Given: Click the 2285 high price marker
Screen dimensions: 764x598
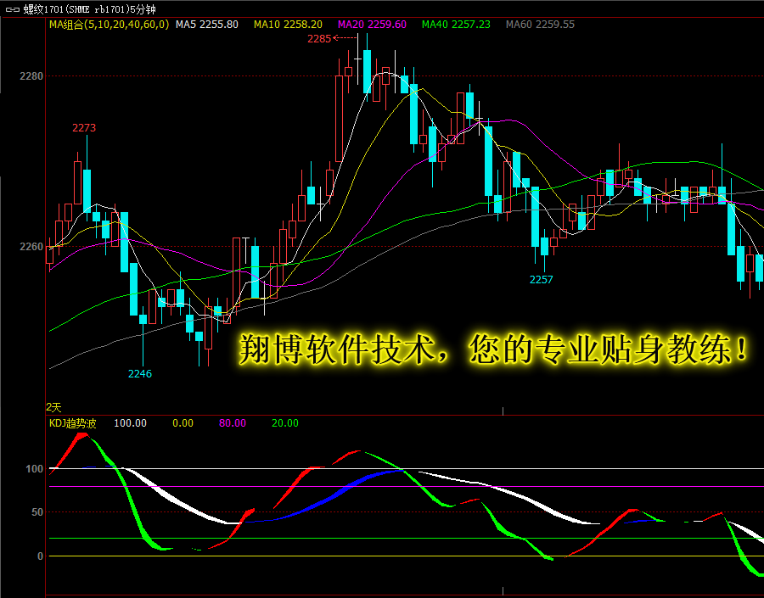Looking at the screenshot, I should (319, 39).
